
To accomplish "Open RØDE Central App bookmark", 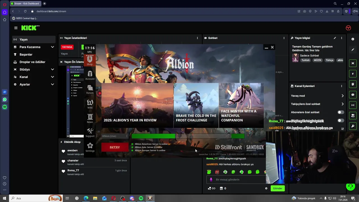I will pos(25,18).
